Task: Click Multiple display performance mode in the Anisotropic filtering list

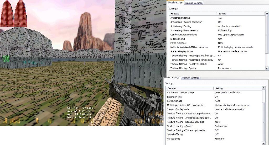Action: (235, 47)
